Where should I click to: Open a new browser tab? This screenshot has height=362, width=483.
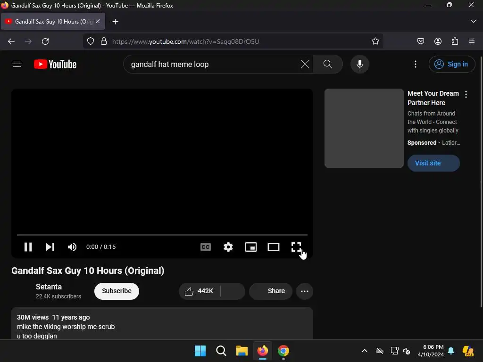[x=115, y=22]
